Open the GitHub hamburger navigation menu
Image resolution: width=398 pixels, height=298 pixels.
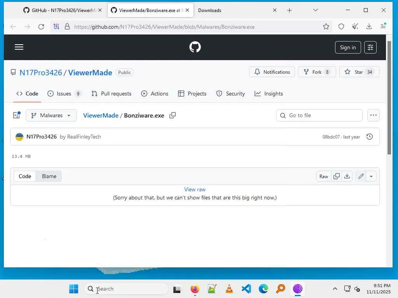coord(19,47)
